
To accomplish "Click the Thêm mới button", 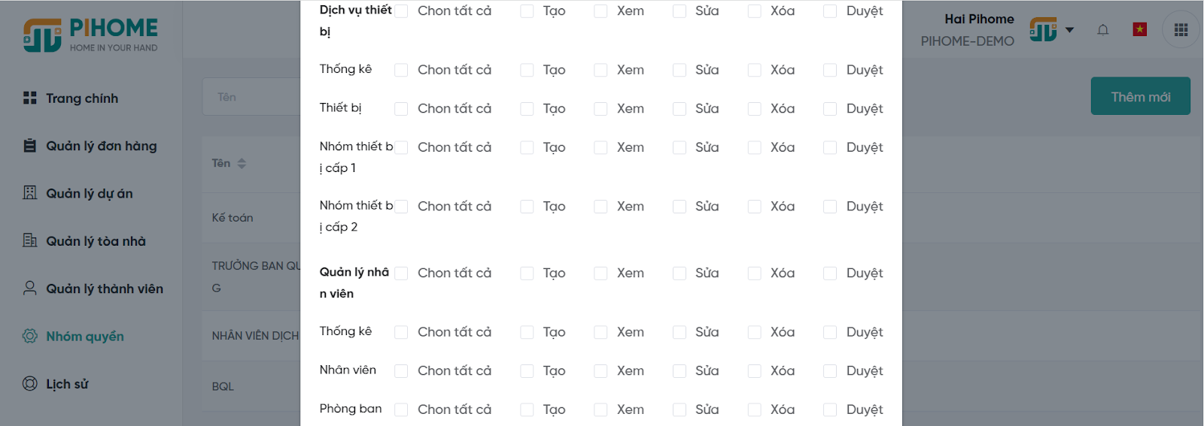I will click(1140, 96).
